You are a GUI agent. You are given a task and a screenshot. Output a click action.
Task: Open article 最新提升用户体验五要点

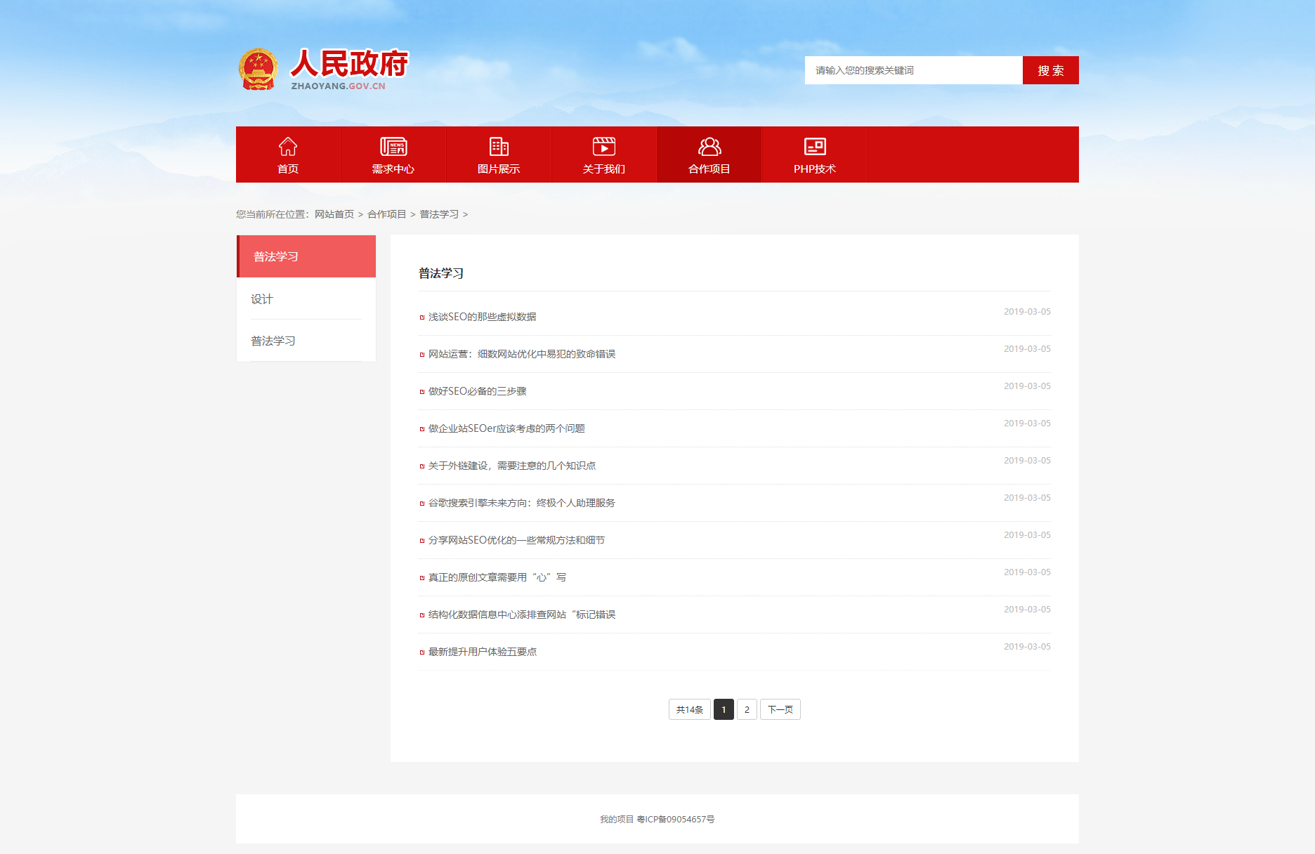(483, 652)
